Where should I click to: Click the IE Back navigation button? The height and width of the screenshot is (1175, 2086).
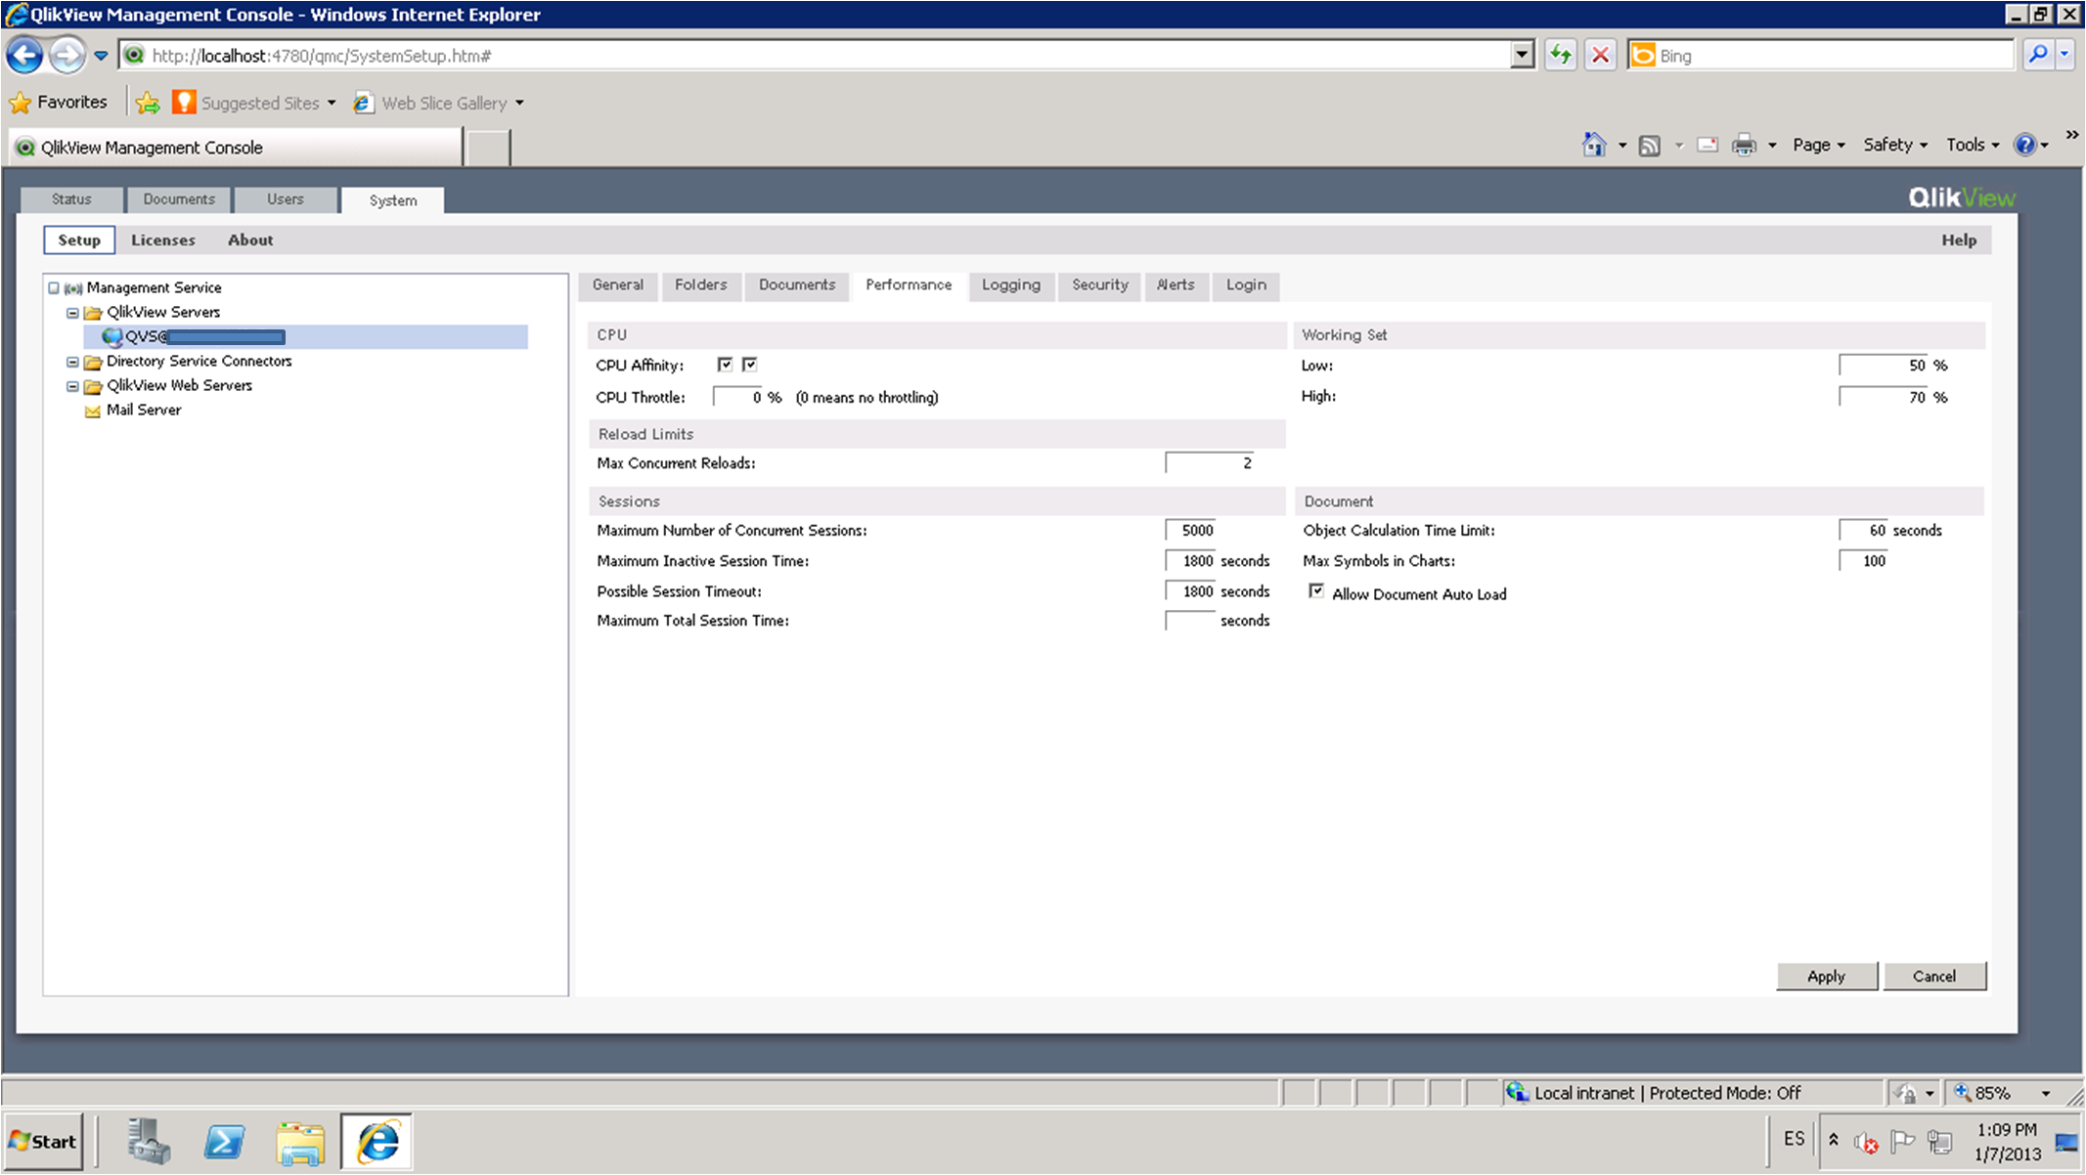pyautogui.click(x=25, y=56)
